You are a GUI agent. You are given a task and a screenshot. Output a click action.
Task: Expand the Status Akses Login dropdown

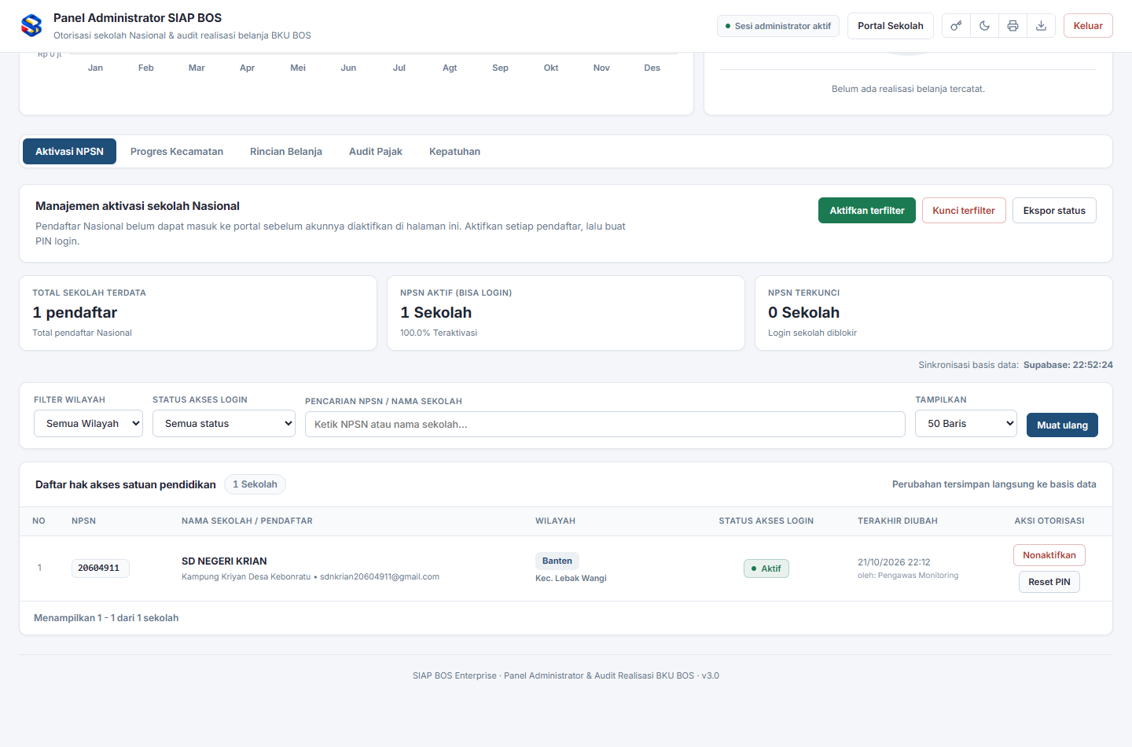pos(224,423)
